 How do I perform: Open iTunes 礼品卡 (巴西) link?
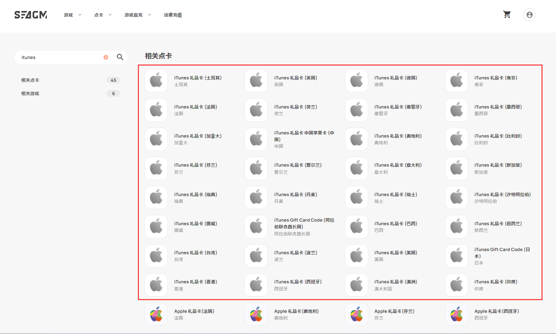pyautogui.click(x=396, y=224)
